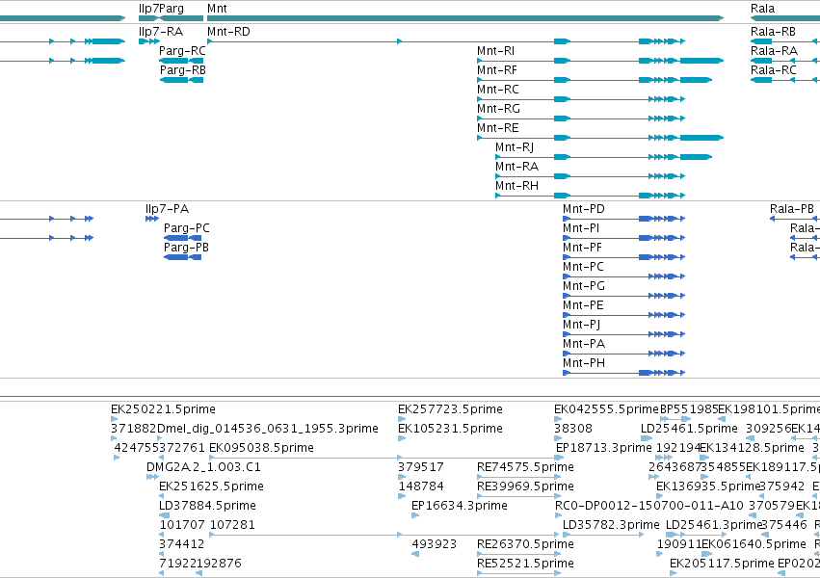
Task: Select the RC0-DP0012-150700-011-A10 feature label
Action: point(649,506)
